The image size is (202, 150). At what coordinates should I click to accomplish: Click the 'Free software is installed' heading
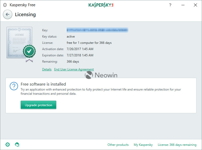coord(43,84)
